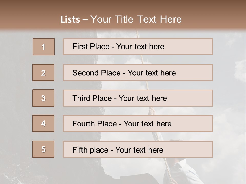This screenshot has height=184, width=246.
Task: Click the Second Place text bar
Action: 138,73
